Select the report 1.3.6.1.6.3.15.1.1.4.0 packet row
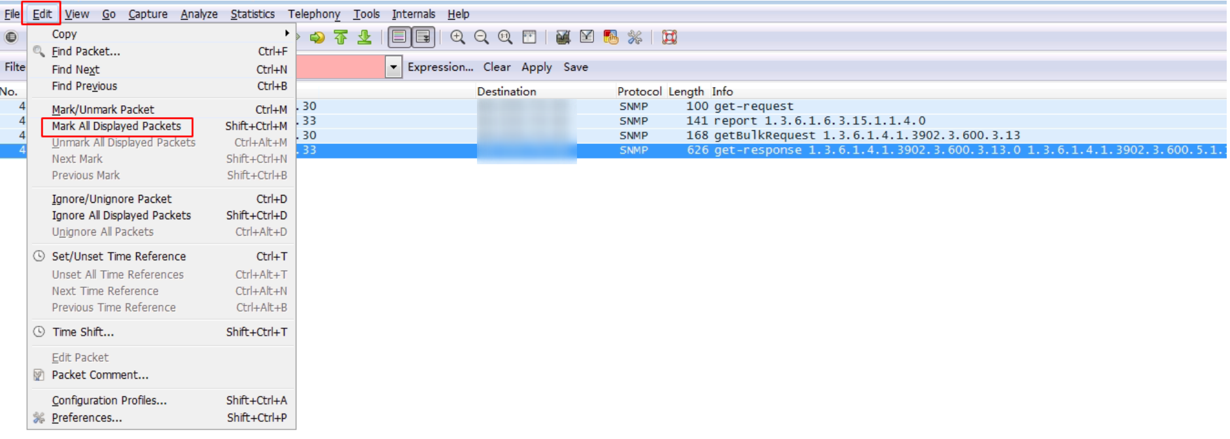Viewport: 1230px width, 439px height. (x=762, y=120)
